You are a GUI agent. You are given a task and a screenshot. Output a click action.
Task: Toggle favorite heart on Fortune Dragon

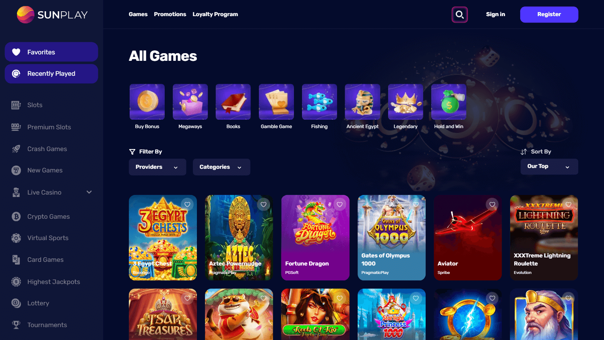pos(339,205)
